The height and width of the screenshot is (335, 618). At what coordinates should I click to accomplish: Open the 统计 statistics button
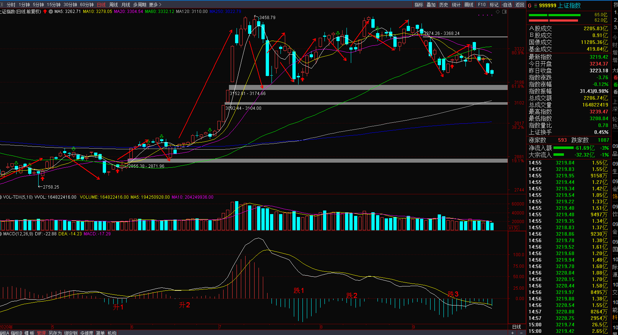(x=456, y=5)
